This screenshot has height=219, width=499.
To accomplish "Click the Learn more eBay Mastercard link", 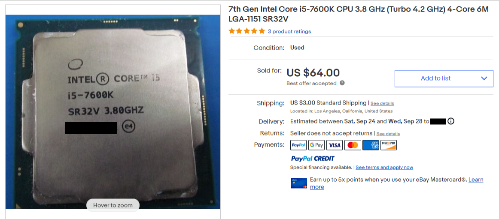I will click(396, 183).
